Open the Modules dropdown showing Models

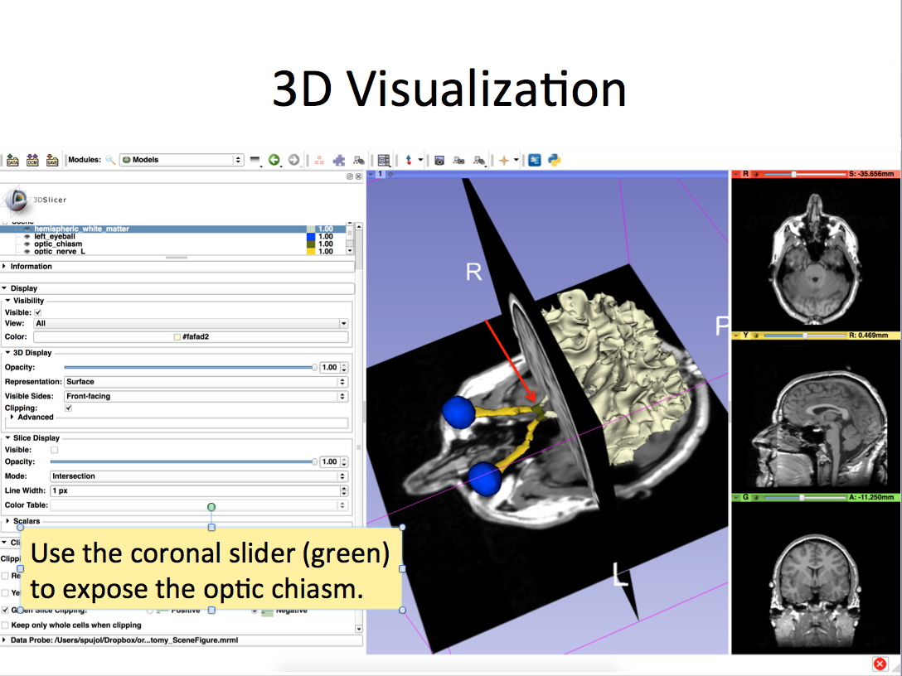tap(182, 160)
